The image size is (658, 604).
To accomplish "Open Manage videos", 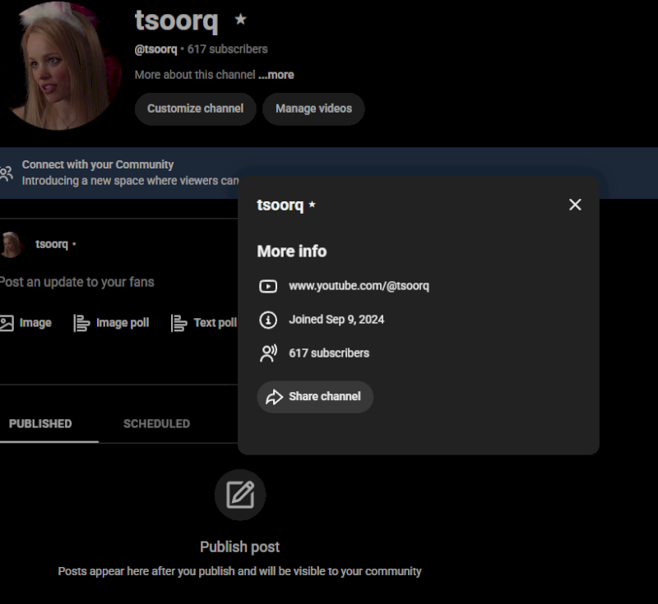I will [313, 108].
